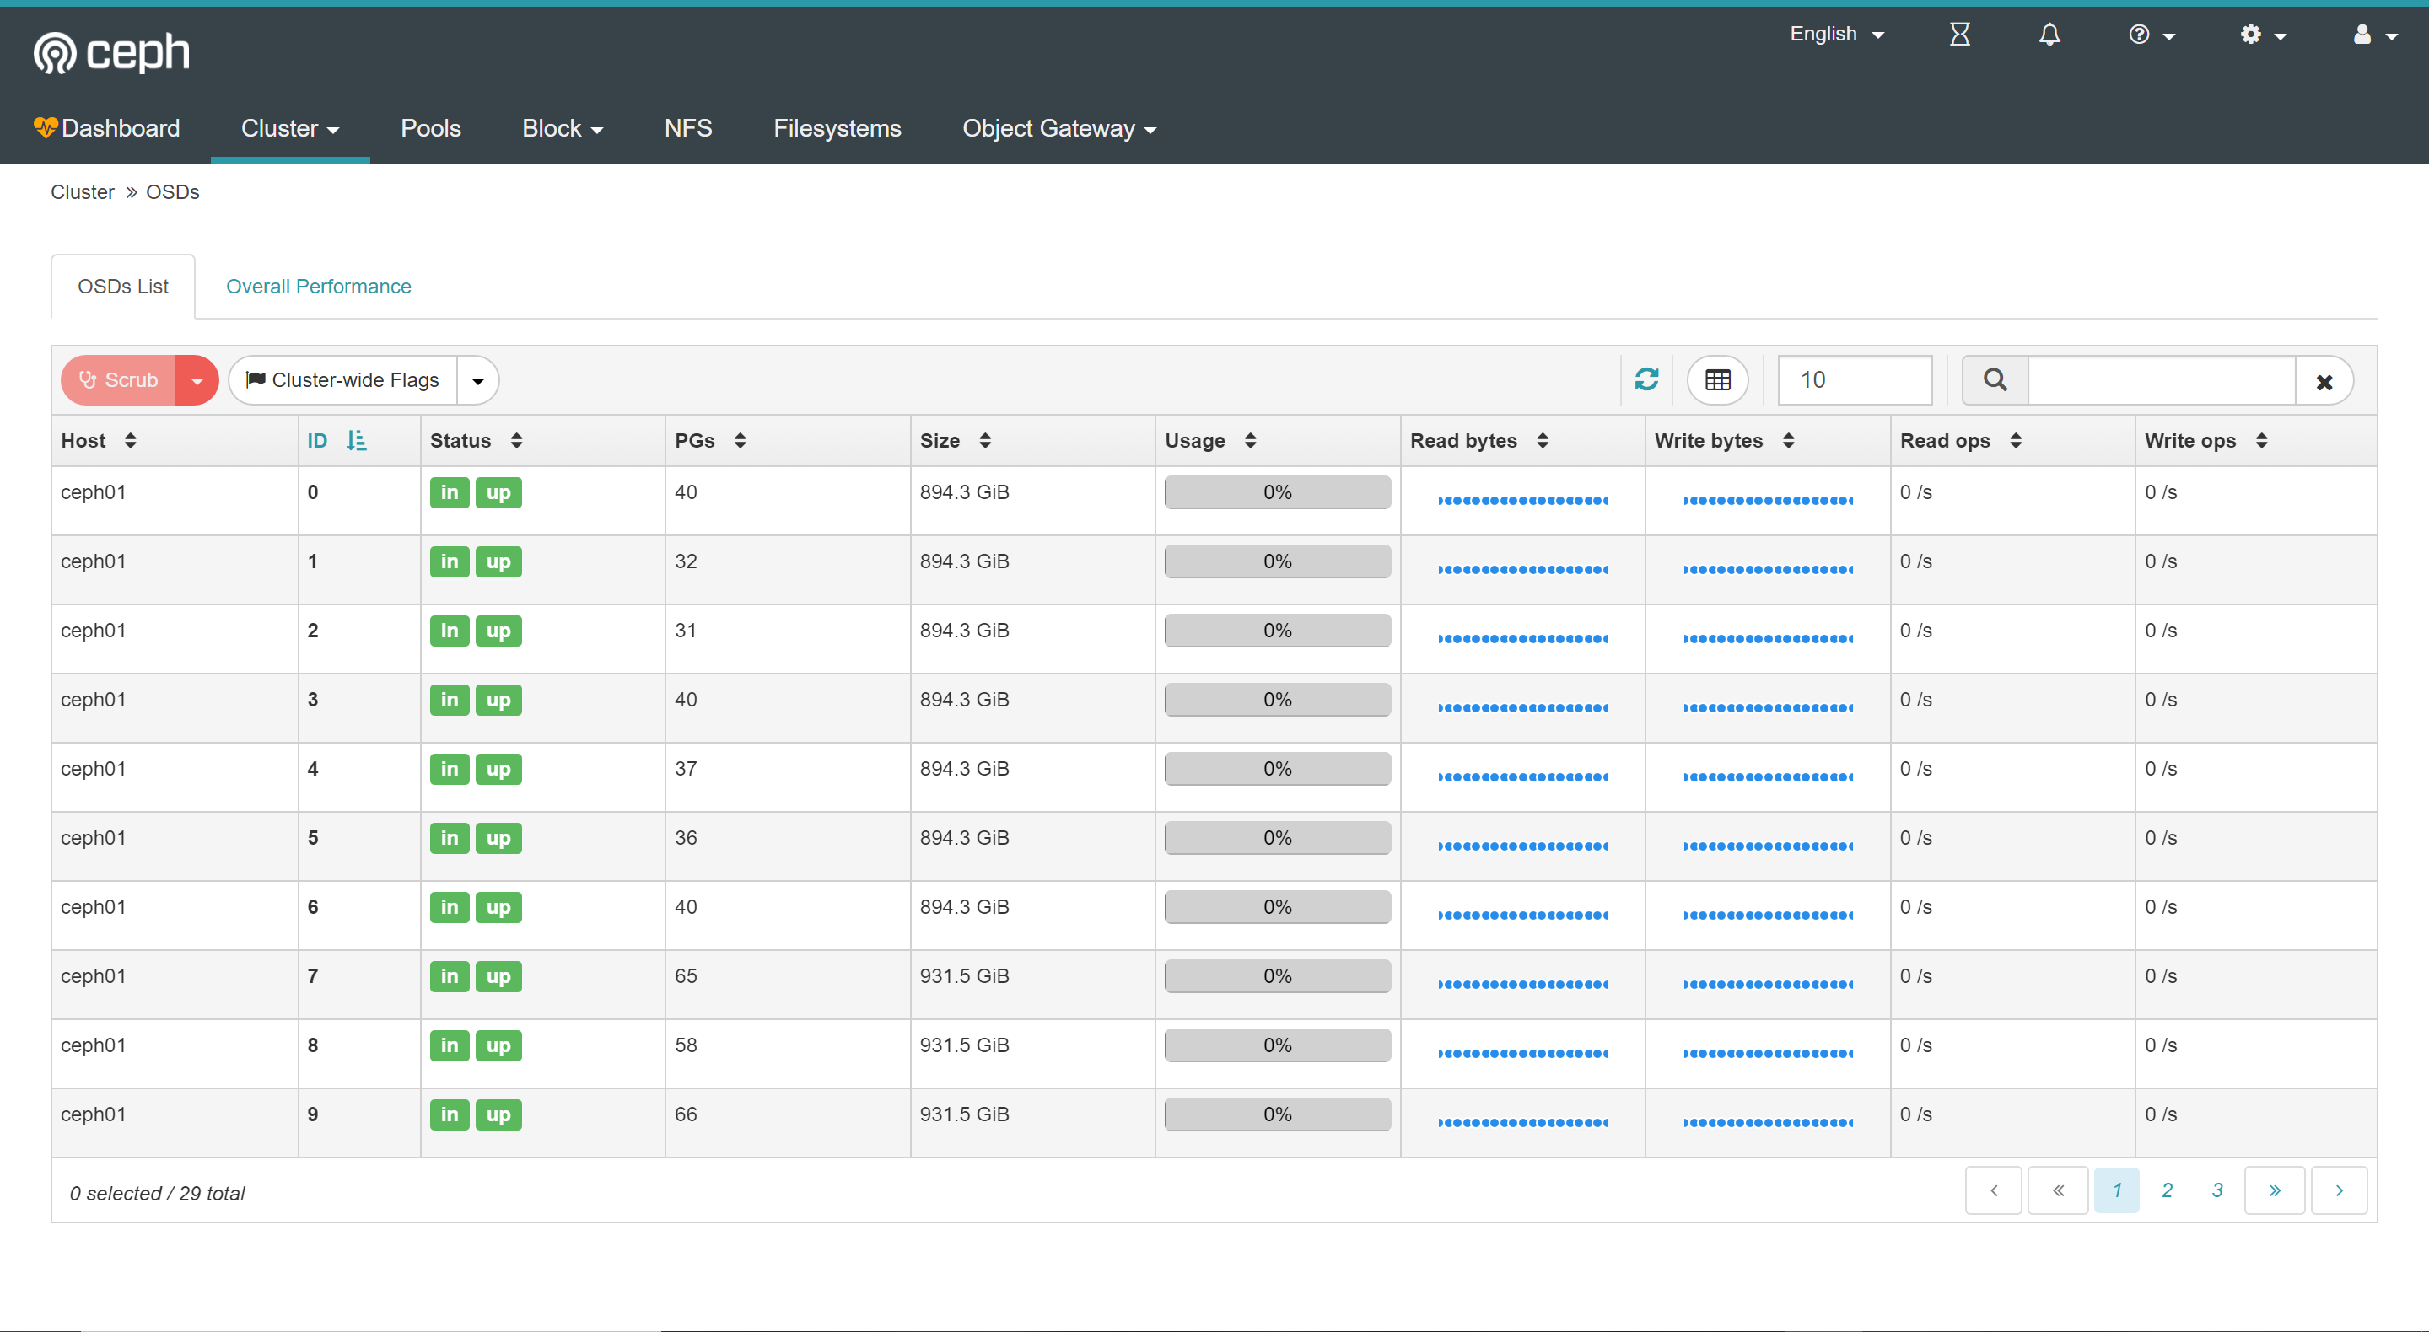The image size is (2429, 1332).
Task: Switch to Overall Performance tab
Action: (x=319, y=287)
